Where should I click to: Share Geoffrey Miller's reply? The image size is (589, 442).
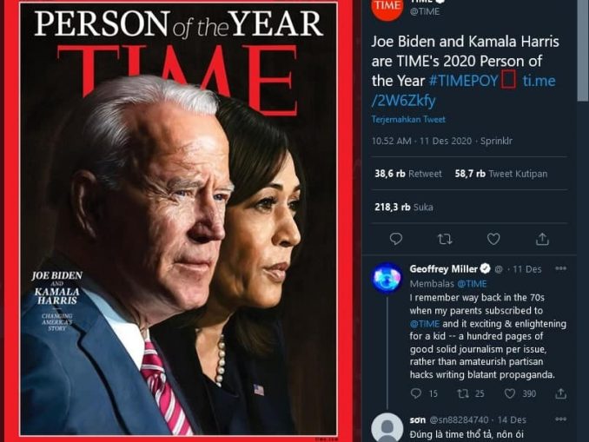[560, 393]
